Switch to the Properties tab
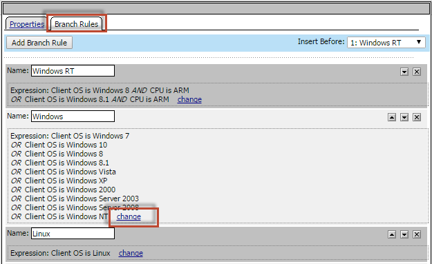The image size is (432, 264). (x=27, y=24)
